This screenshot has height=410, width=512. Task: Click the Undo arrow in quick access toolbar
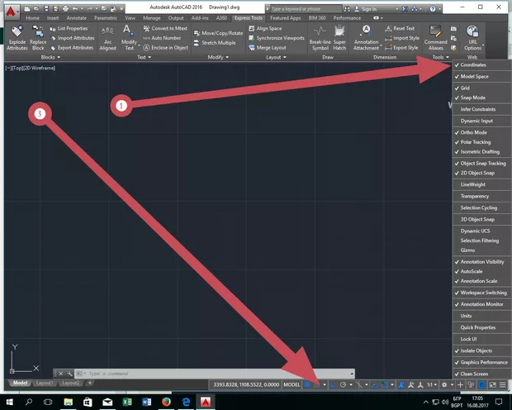[x=75, y=9]
